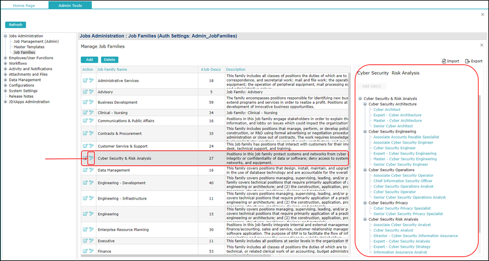The width and height of the screenshot is (489, 261).
Task: Expand the Workflows node in sidebar
Action: coord(5,64)
